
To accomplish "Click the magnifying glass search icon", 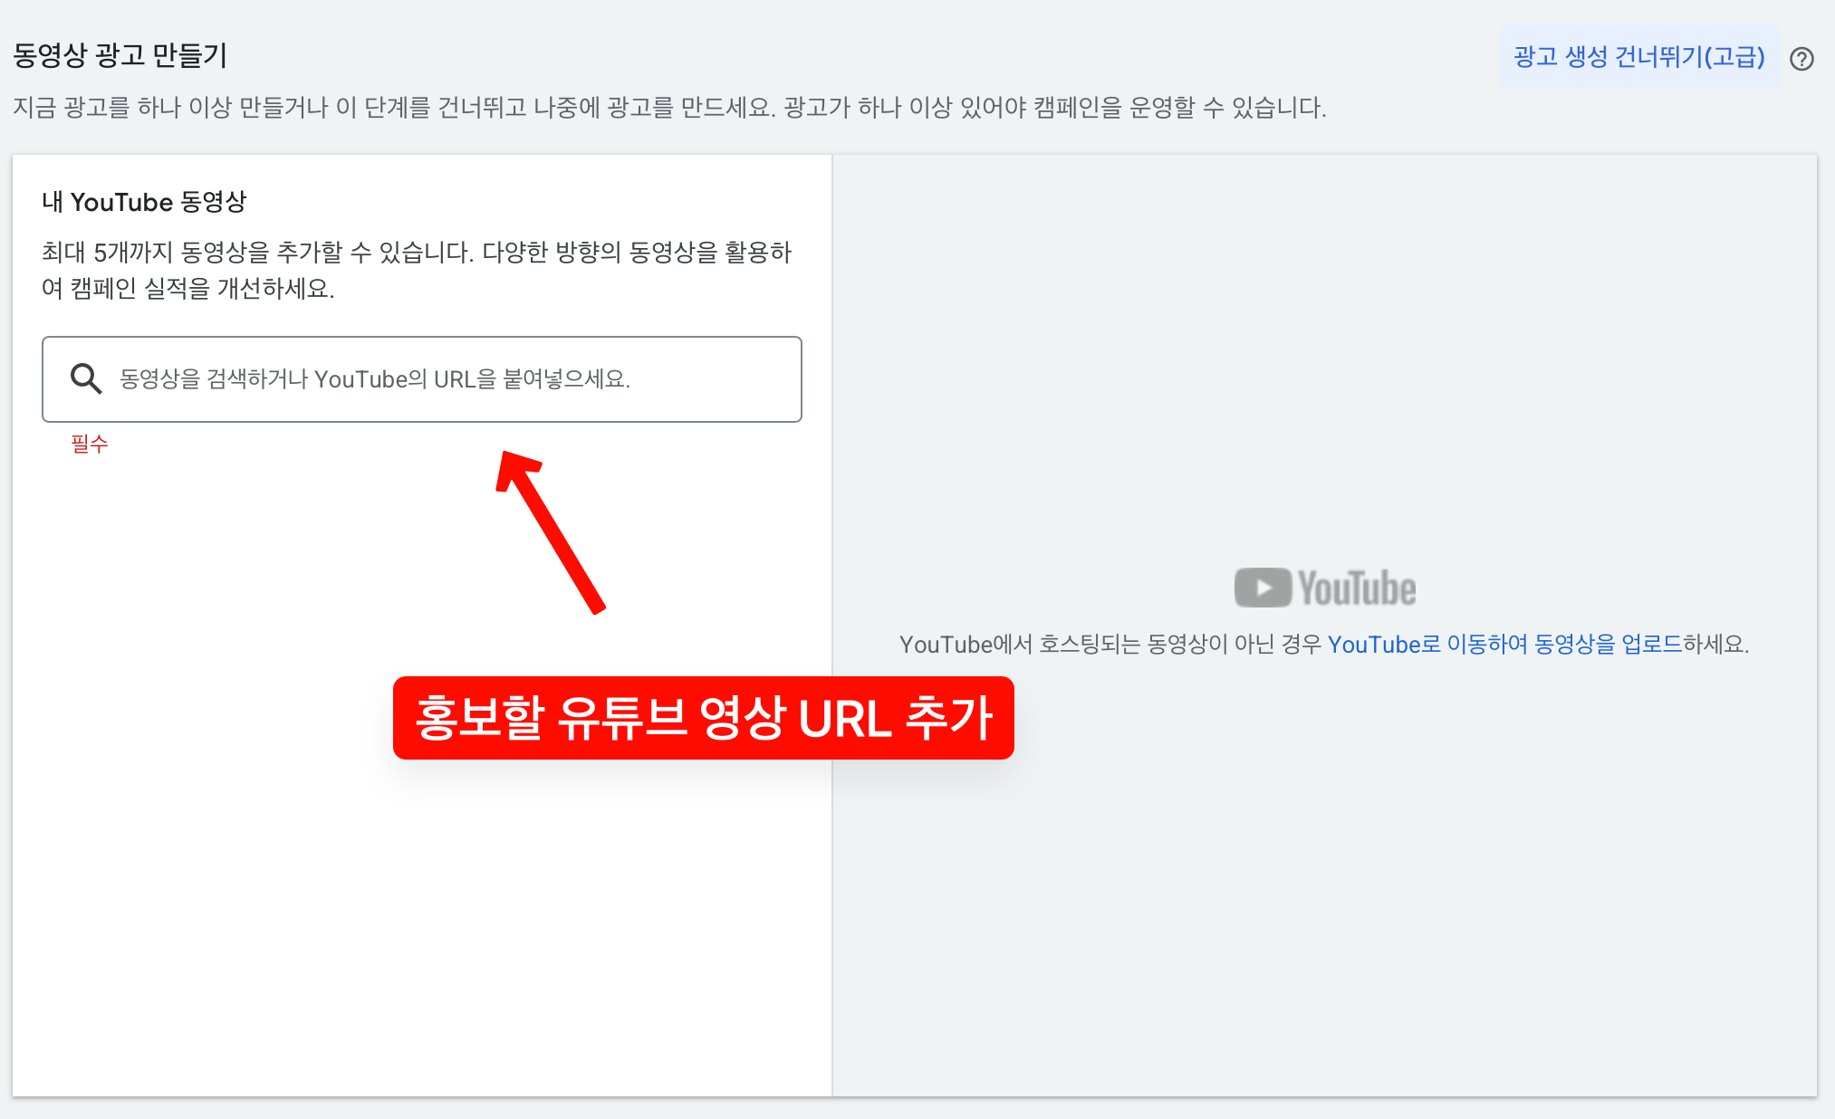I will point(86,378).
